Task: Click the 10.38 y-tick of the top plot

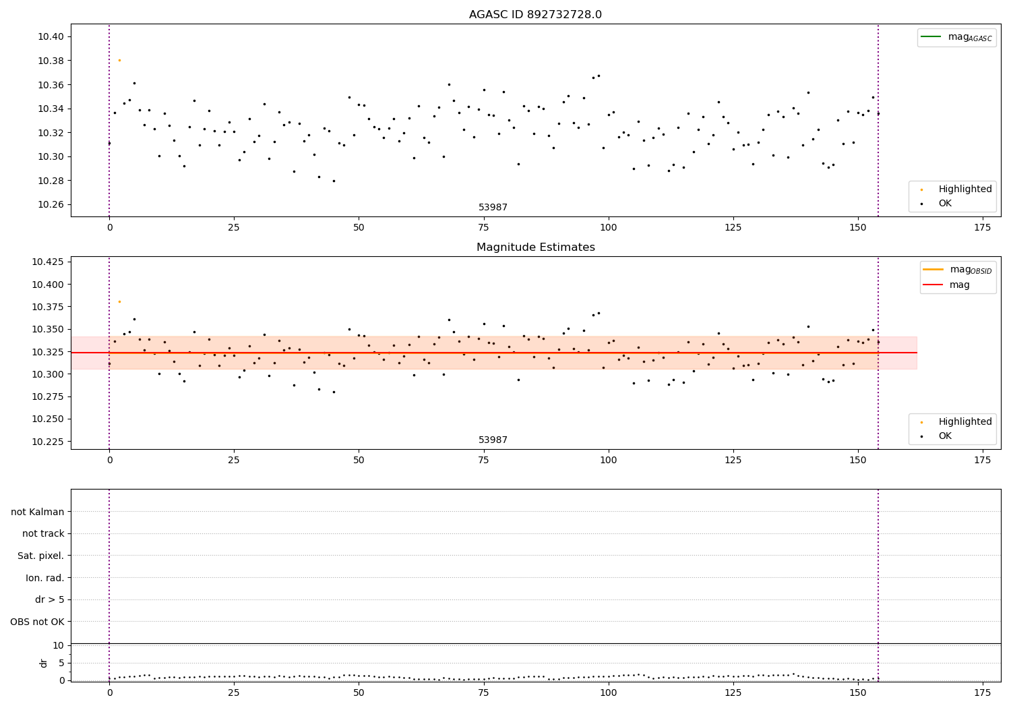Action: click(x=51, y=61)
